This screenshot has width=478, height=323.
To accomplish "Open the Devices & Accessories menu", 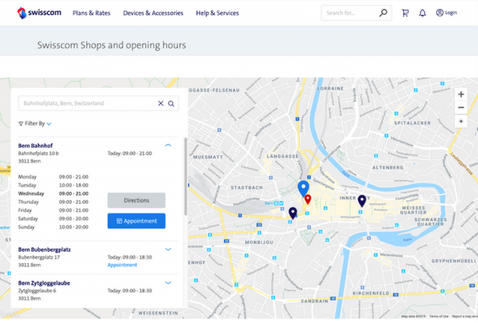I will 152,13.
